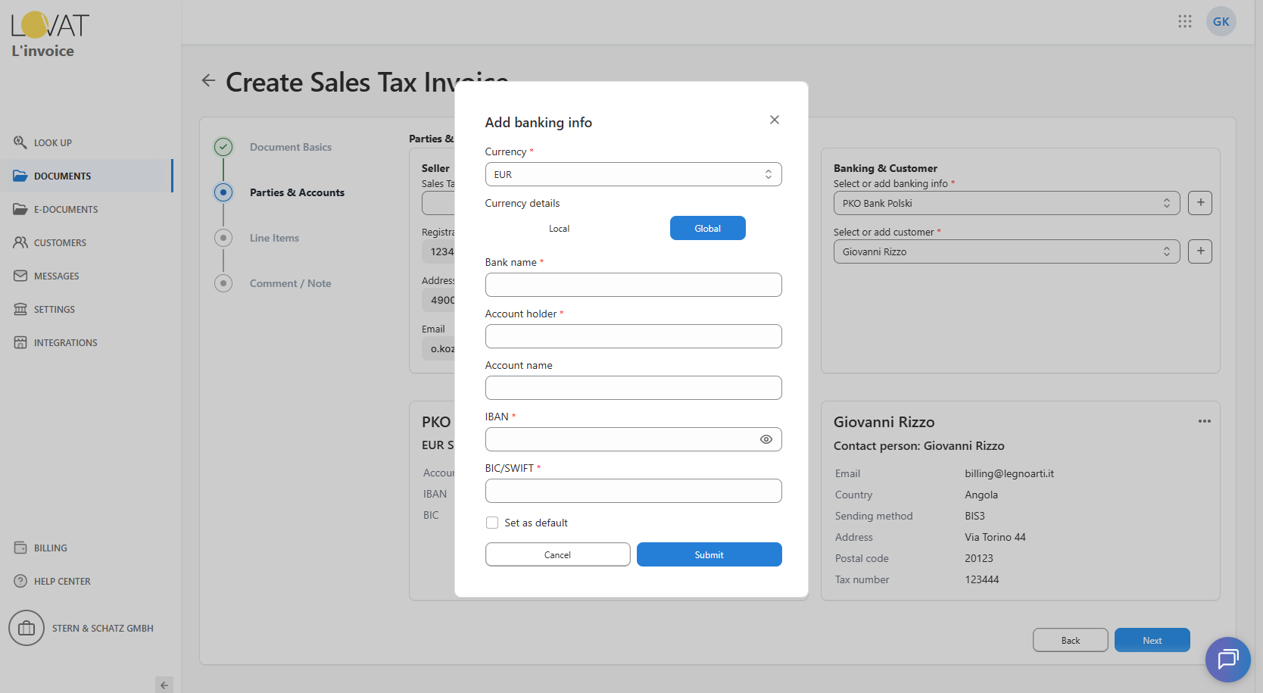
Task: Submit the banking info form
Action: pyautogui.click(x=709, y=554)
